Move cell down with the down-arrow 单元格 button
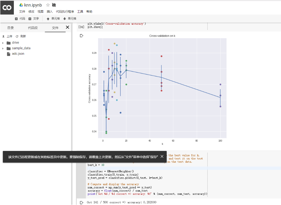The height and width of the screenshot is (205, 281). click(70, 19)
